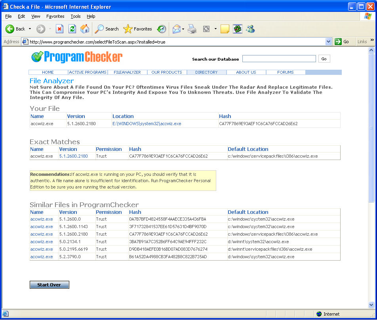Open the toolbar Search magnifier

pos(99,29)
